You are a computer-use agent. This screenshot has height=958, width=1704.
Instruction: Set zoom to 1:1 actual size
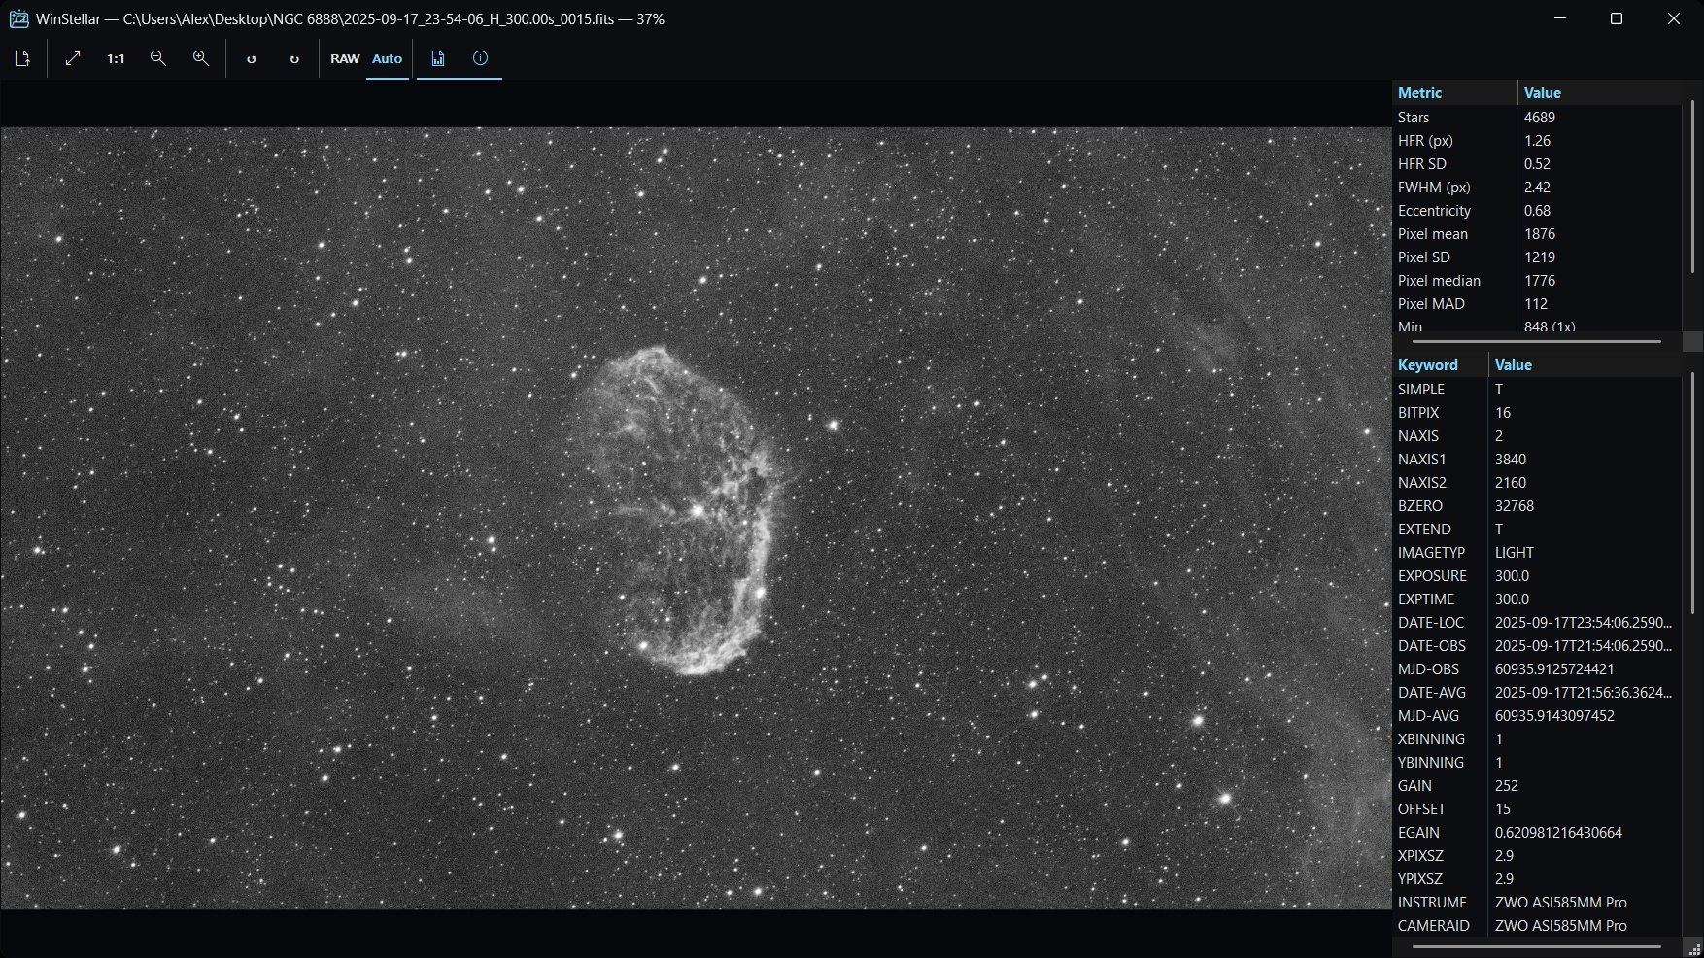[116, 58]
